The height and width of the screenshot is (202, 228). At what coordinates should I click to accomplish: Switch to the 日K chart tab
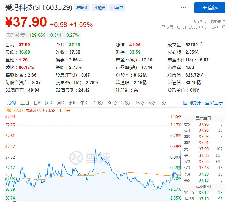pyautogui.click(x=37, y=103)
